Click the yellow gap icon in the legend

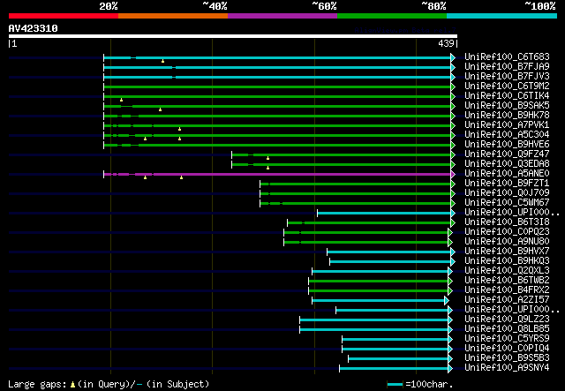[x=72, y=385]
